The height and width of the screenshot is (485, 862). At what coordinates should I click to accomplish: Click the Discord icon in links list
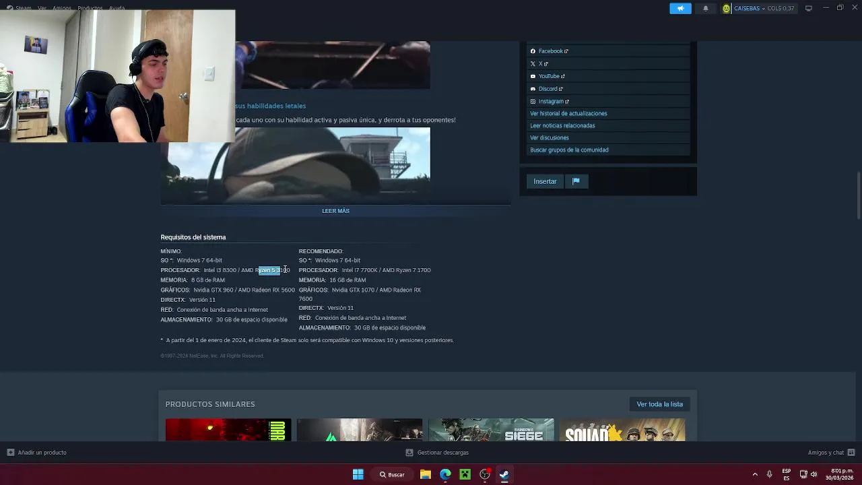533,89
